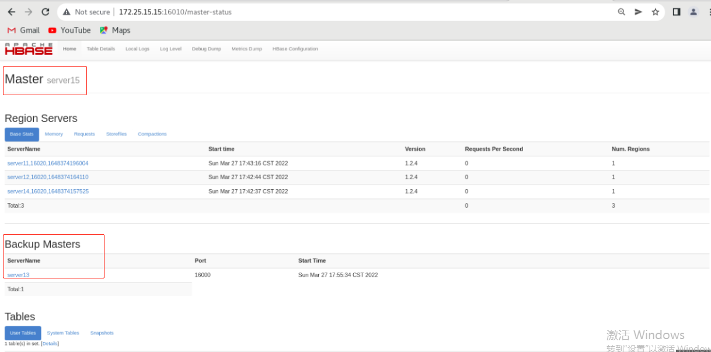Viewport: 711px width, 352px height.
Task: Click backup start time Sun Mar 27 17:55:34
Action: (x=338, y=275)
